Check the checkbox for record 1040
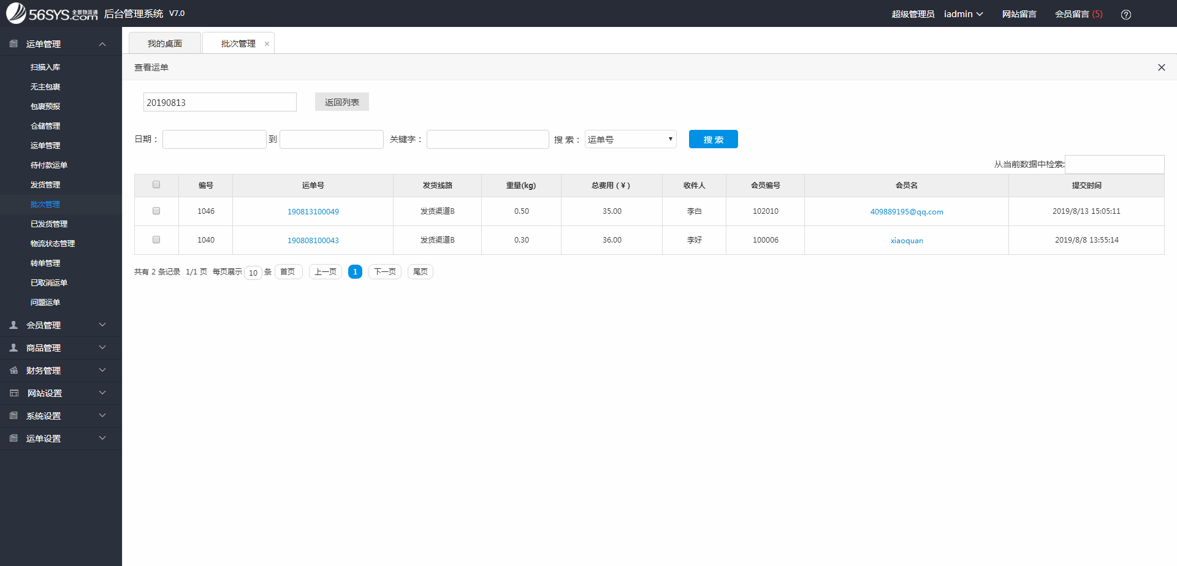1177x566 pixels. coord(156,240)
